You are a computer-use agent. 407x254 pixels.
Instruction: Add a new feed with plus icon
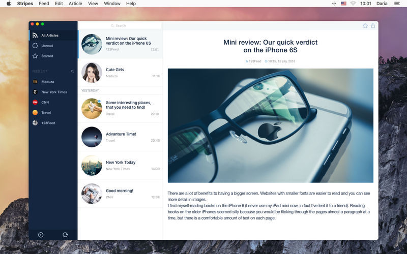[x=41, y=235]
